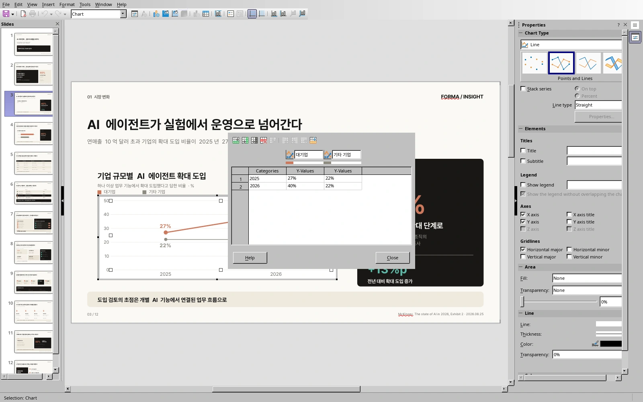This screenshot has width=643, height=402.
Task: Collapse the Chart Type section
Action: pos(521,33)
